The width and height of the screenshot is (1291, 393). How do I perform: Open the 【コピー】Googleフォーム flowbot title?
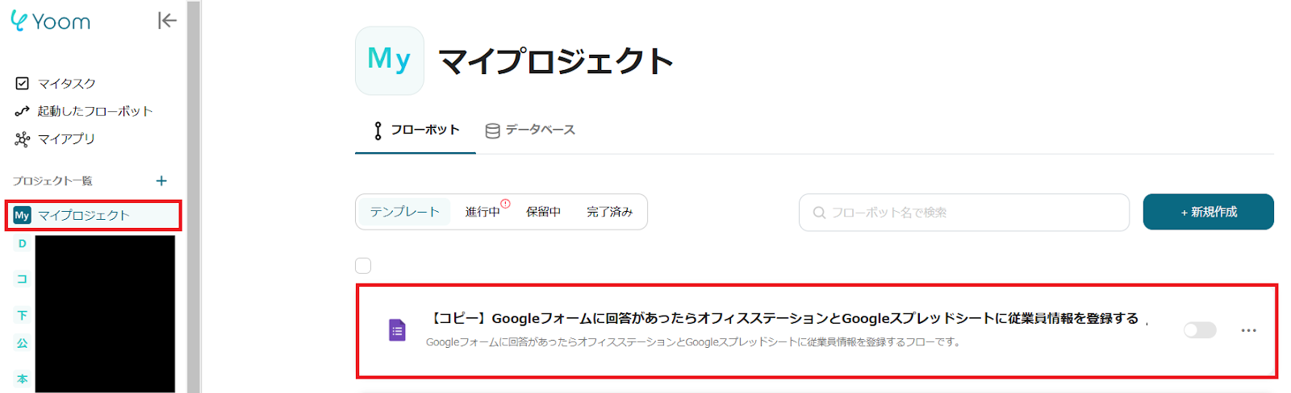[x=782, y=318]
